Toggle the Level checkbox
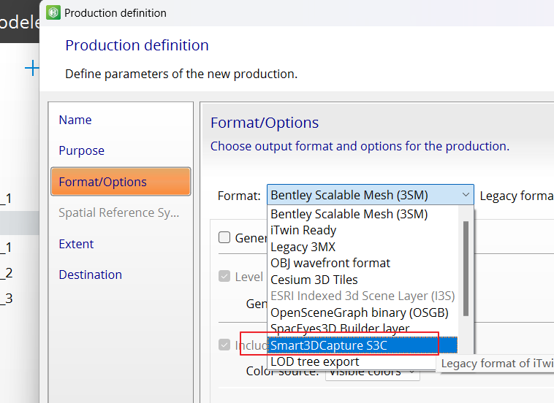The image size is (554, 403). [225, 277]
